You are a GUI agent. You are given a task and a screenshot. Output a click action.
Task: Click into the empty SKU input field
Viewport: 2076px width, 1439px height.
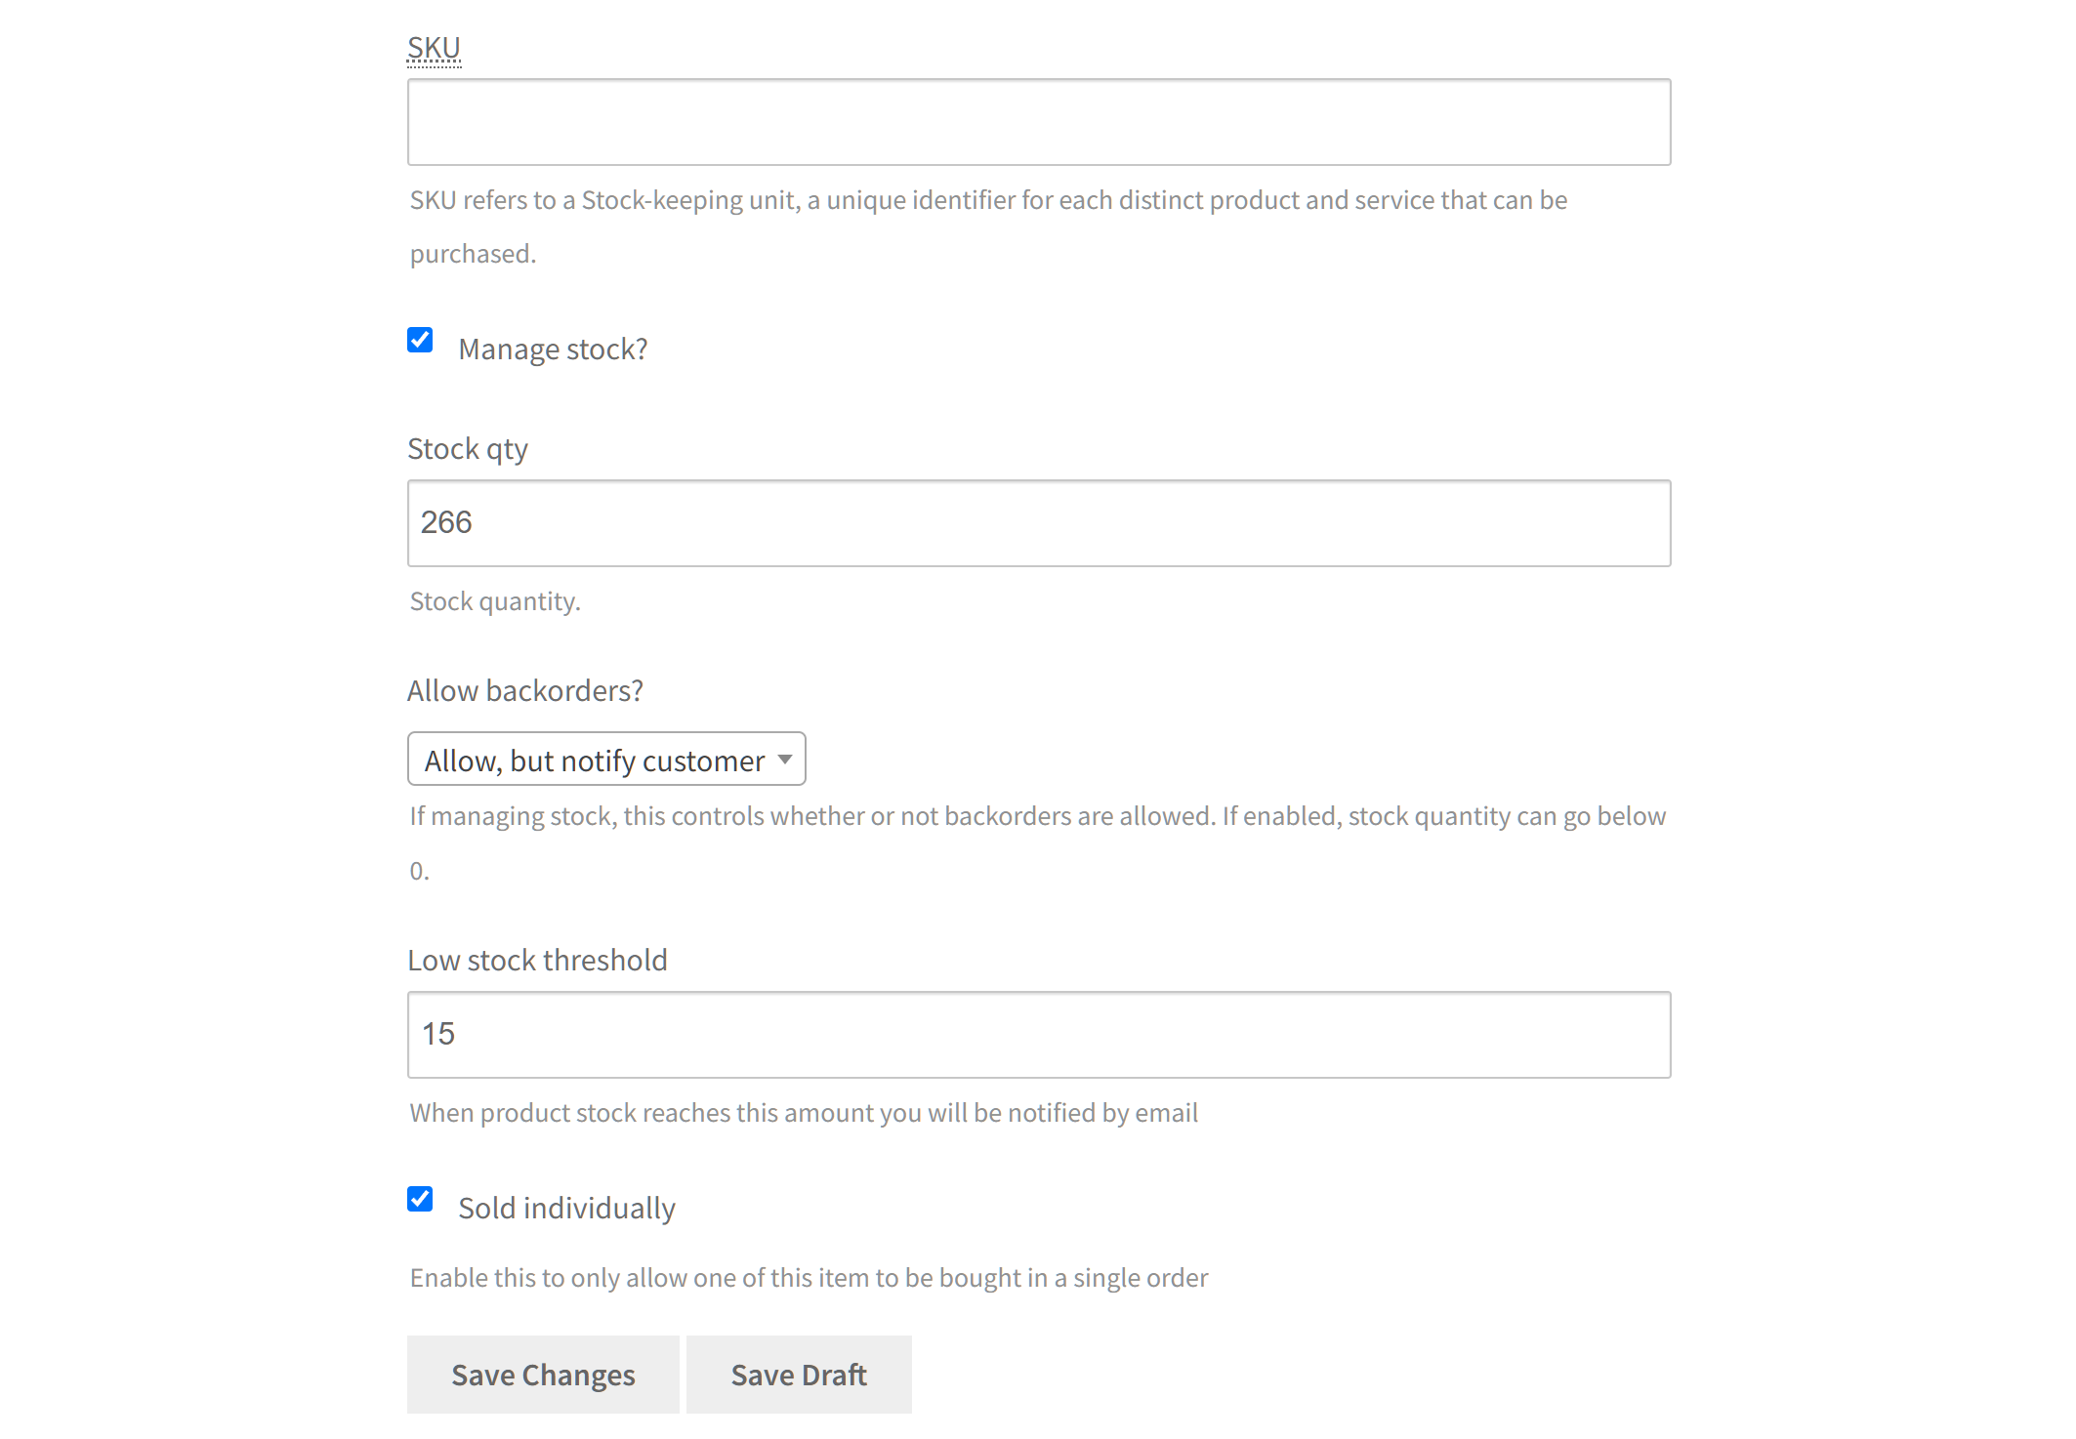(1039, 122)
